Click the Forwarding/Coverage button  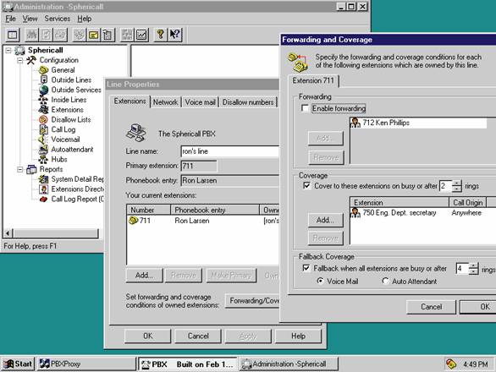253,301
